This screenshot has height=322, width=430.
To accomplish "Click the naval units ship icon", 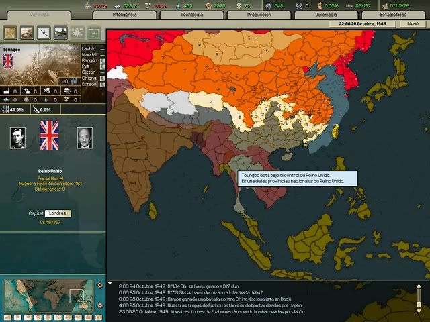I will 60,32.
